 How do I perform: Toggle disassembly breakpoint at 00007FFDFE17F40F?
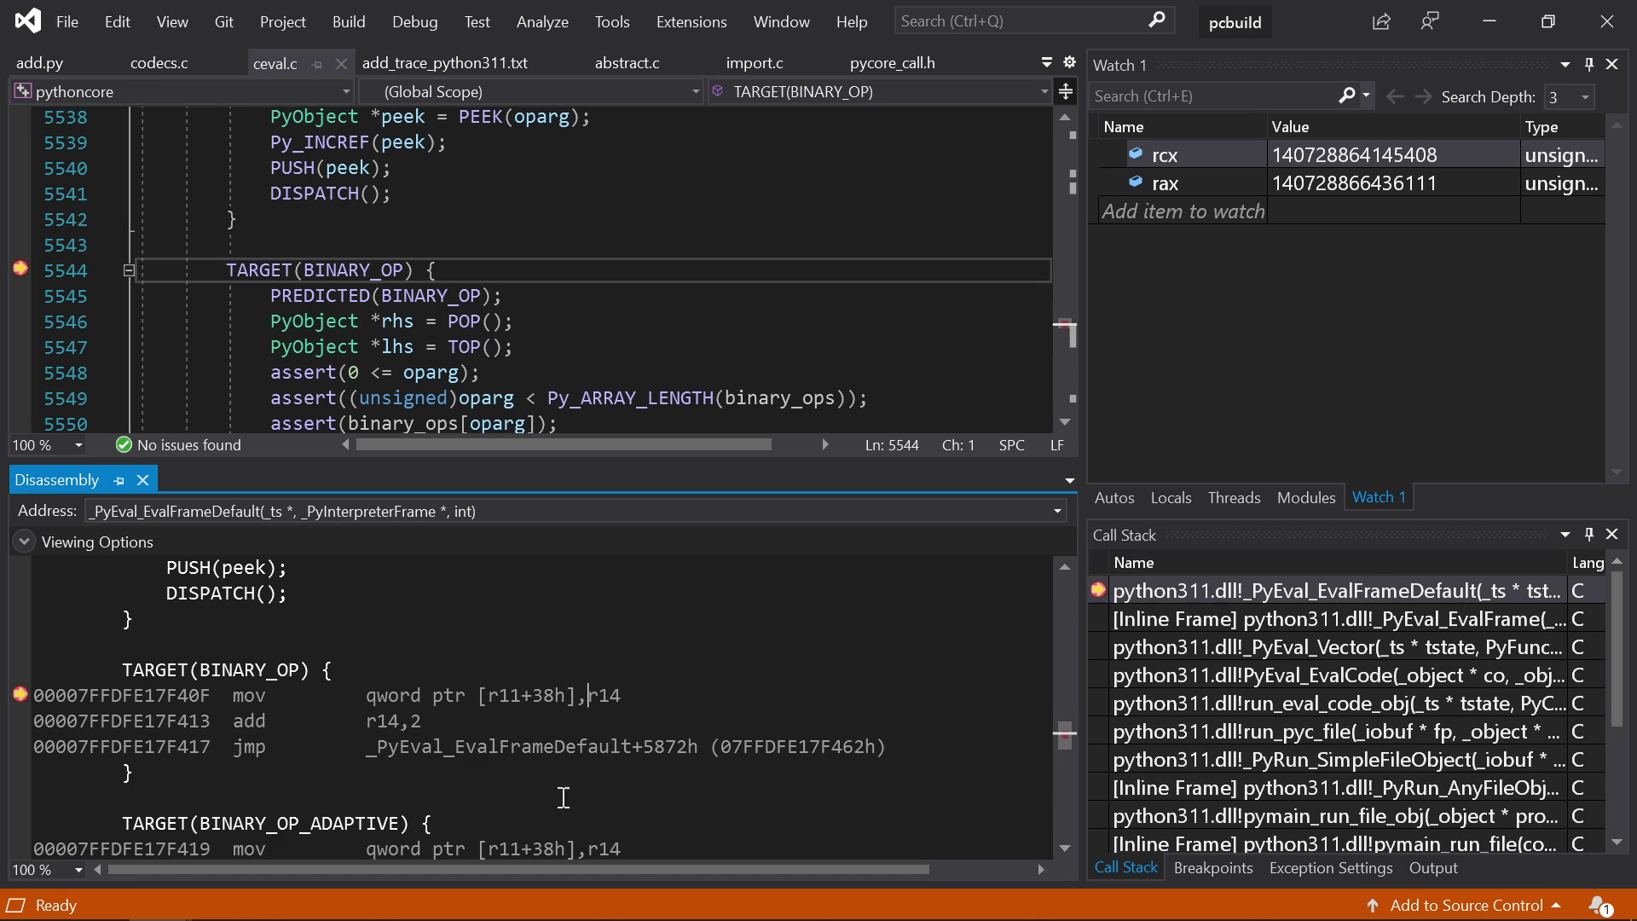coord(20,694)
